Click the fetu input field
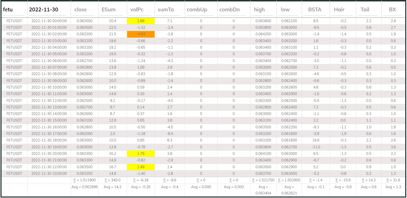The width and height of the screenshot is (407, 198). tap(13, 10)
